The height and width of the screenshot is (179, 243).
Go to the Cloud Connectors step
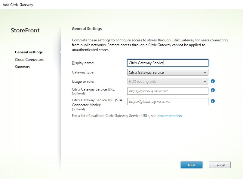coord(29,60)
